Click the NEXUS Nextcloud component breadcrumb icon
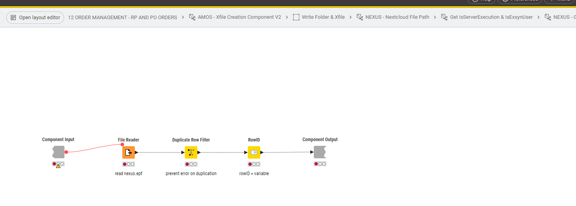 click(360, 17)
